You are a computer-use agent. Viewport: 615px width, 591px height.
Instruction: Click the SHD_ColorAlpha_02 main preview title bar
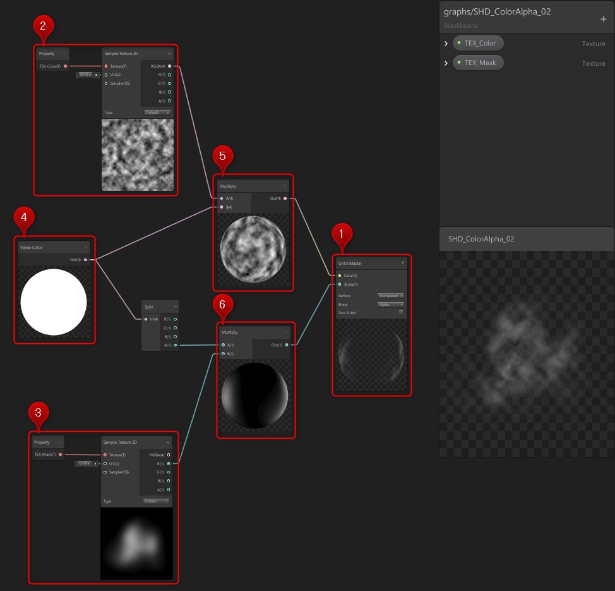(x=527, y=239)
